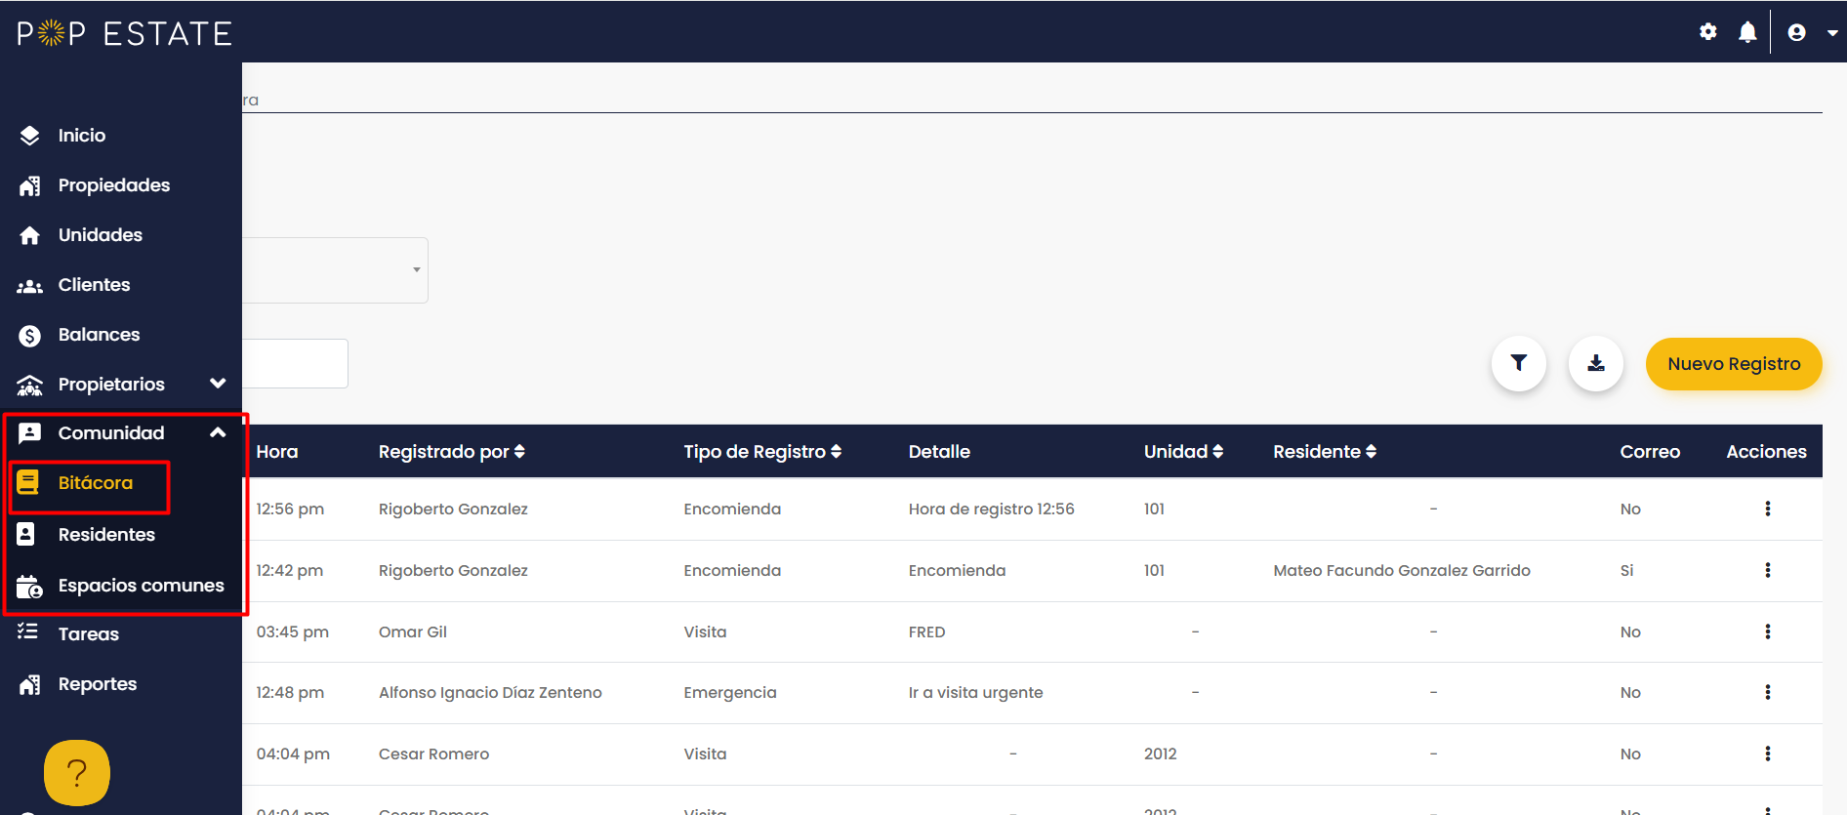Open the filter funnel icon
Screen dimensions: 1847x815
point(1518,363)
